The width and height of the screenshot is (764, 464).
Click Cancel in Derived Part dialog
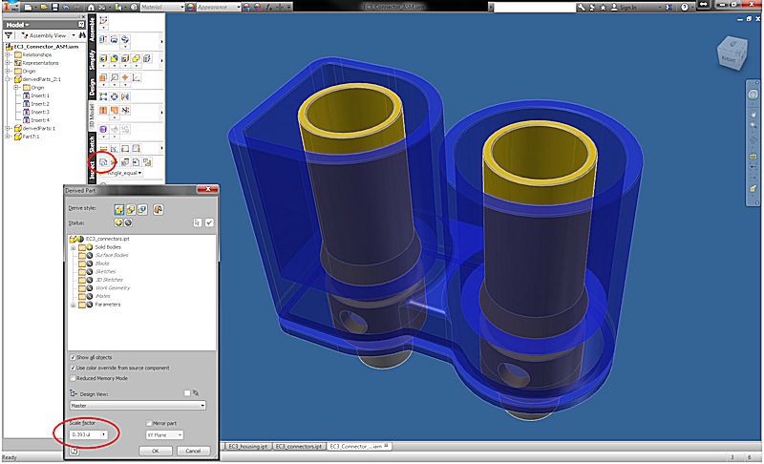click(193, 451)
